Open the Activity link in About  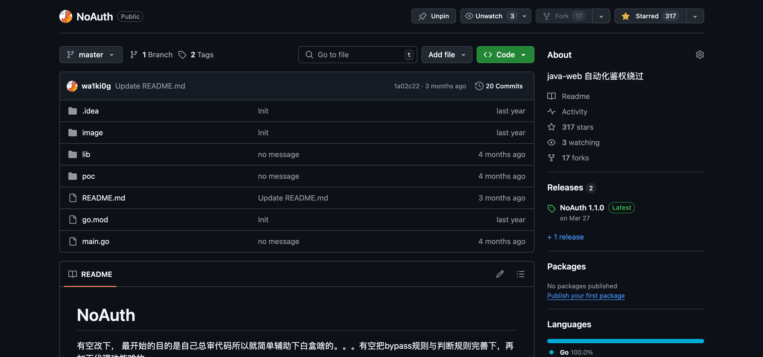click(x=567, y=112)
